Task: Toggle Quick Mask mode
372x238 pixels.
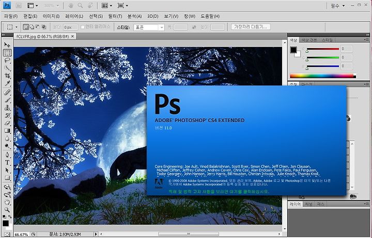Action: click(x=7, y=235)
